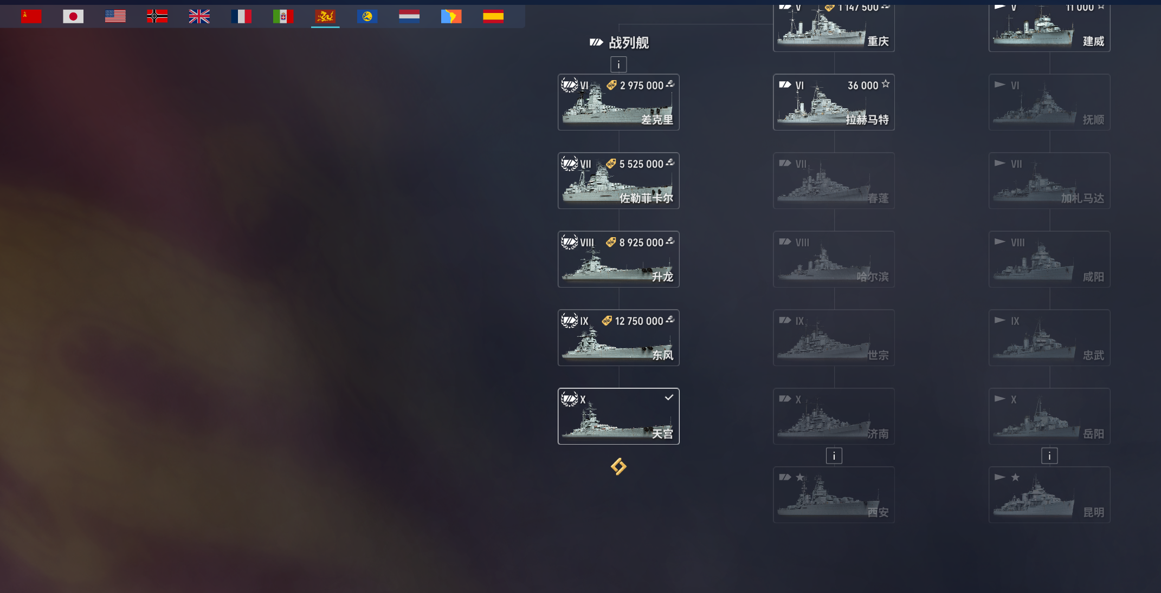
Task: Select tier VII battleship 佐勒菲卡尔
Action: pyautogui.click(x=618, y=181)
